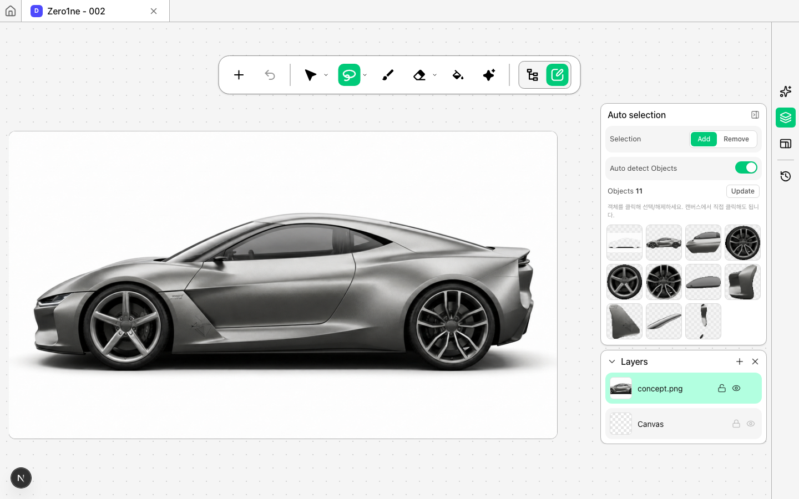Toggle Auto detect Objects switch
The width and height of the screenshot is (799, 499).
pos(746,167)
